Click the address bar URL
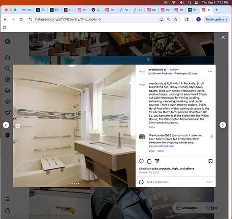This screenshot has height=219, width=232. tap(68, 19)
